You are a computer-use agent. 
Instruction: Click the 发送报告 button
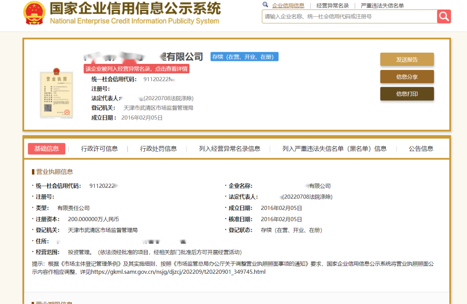[x=407, y=60]
